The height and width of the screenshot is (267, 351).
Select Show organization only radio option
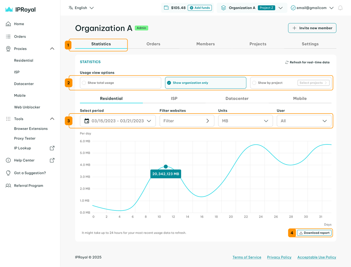pos(169,83)
